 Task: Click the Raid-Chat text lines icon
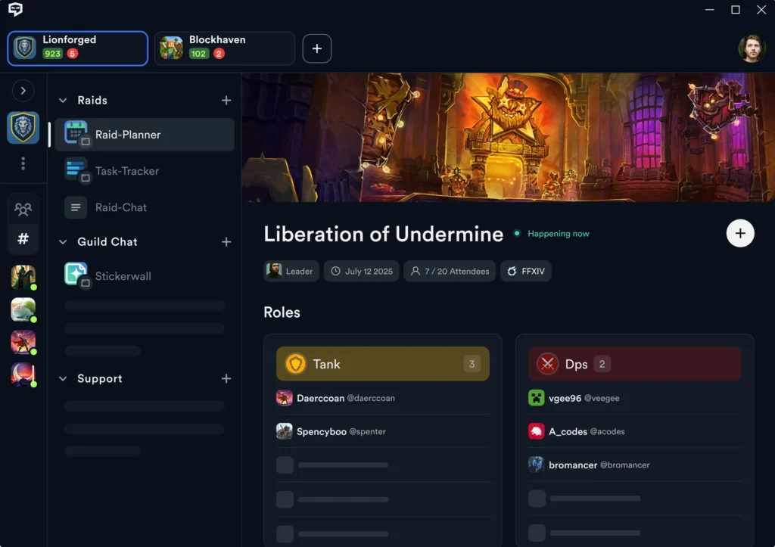coord(76,207)
